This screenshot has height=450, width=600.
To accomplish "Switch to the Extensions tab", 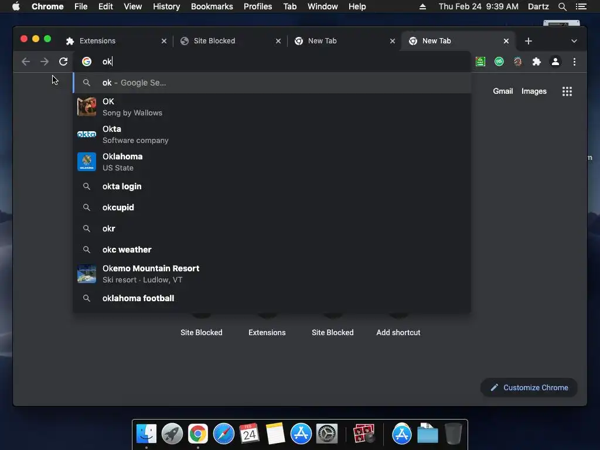I will 115,41.
